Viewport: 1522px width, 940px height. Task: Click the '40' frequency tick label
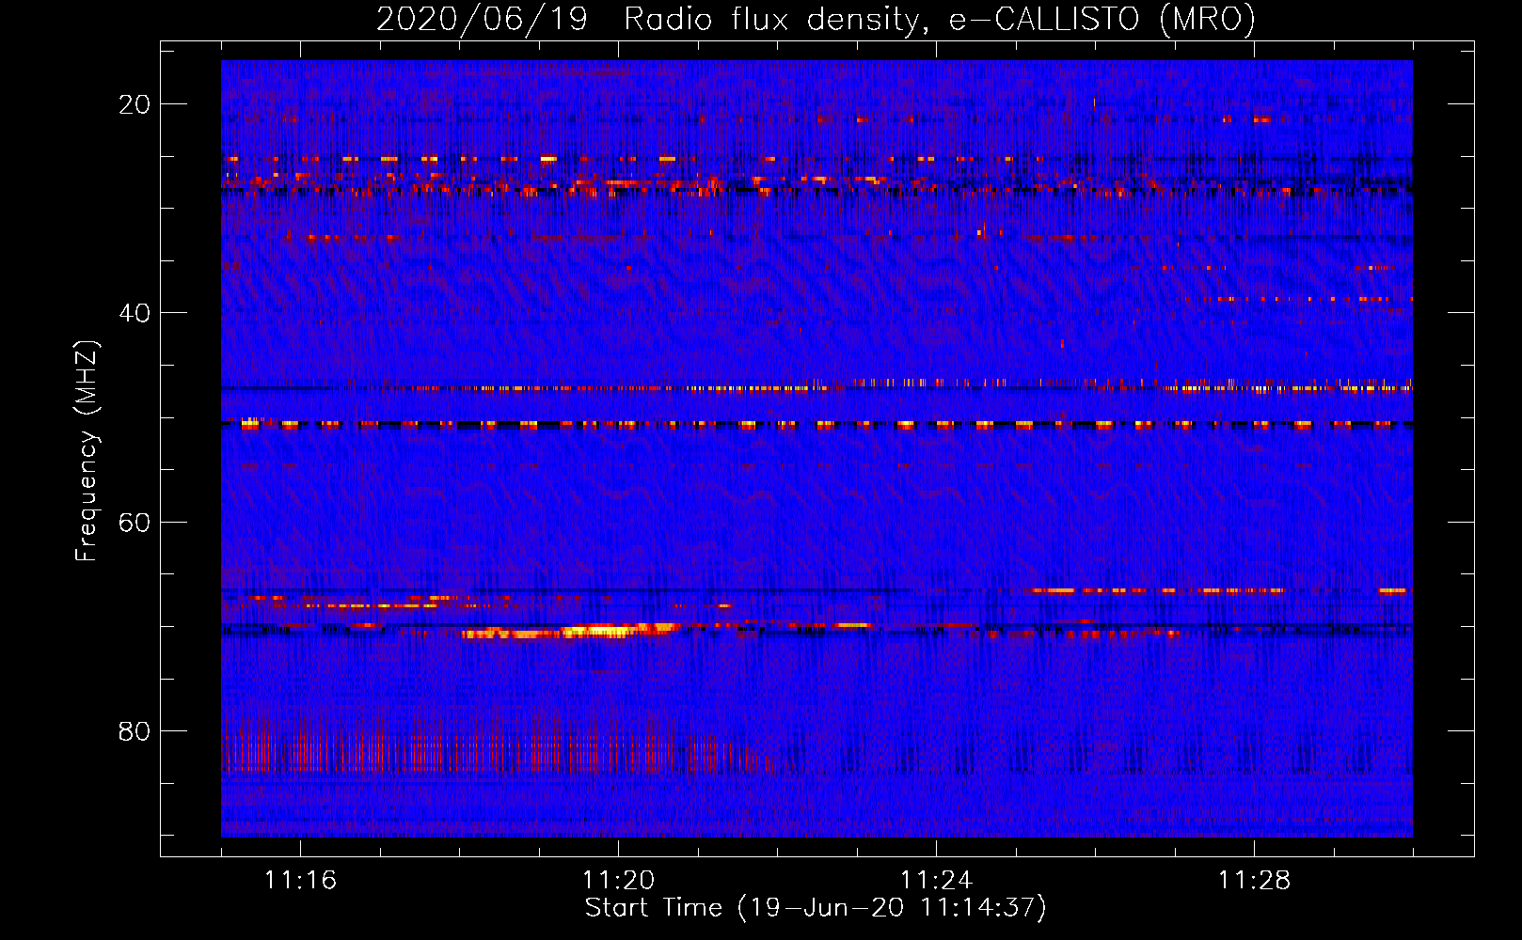point(135,313)
